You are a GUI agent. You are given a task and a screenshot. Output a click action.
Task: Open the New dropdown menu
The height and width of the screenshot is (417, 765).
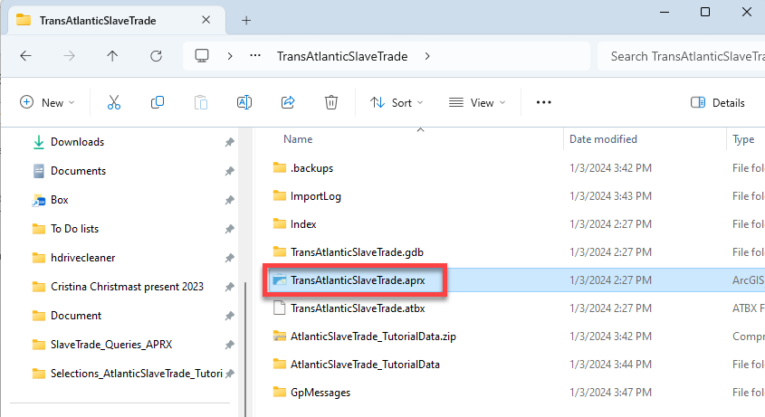47,102
